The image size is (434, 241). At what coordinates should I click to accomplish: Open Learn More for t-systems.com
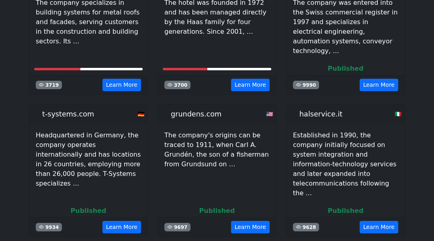tap(121, 227)
